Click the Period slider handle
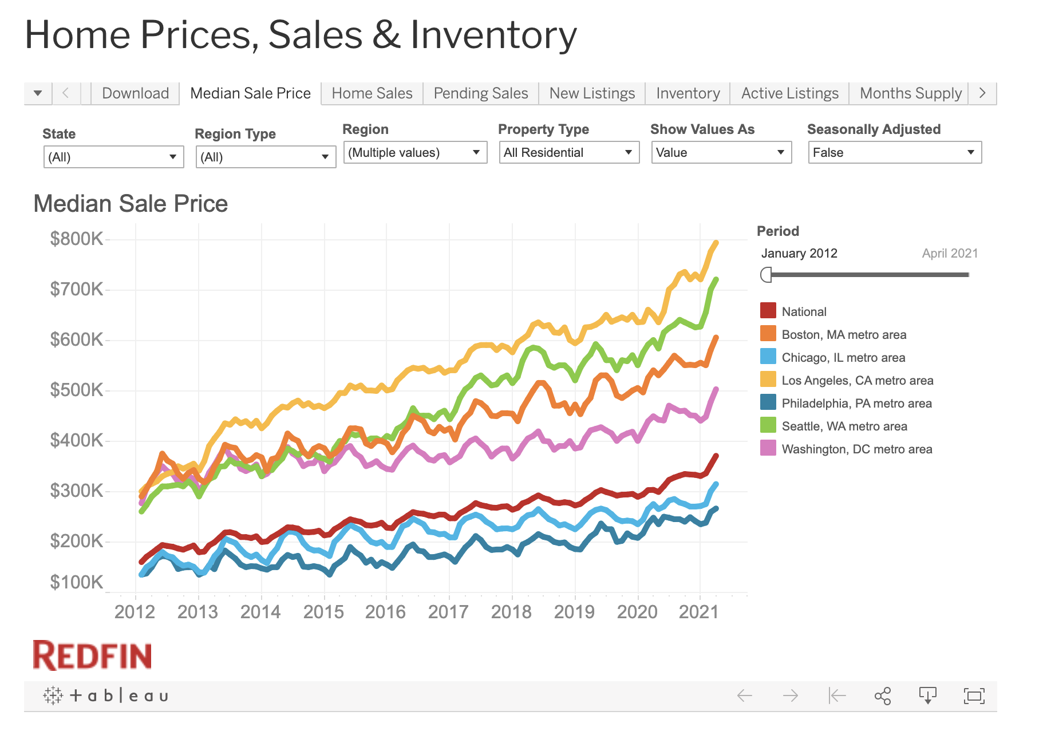 pos(767,275)
